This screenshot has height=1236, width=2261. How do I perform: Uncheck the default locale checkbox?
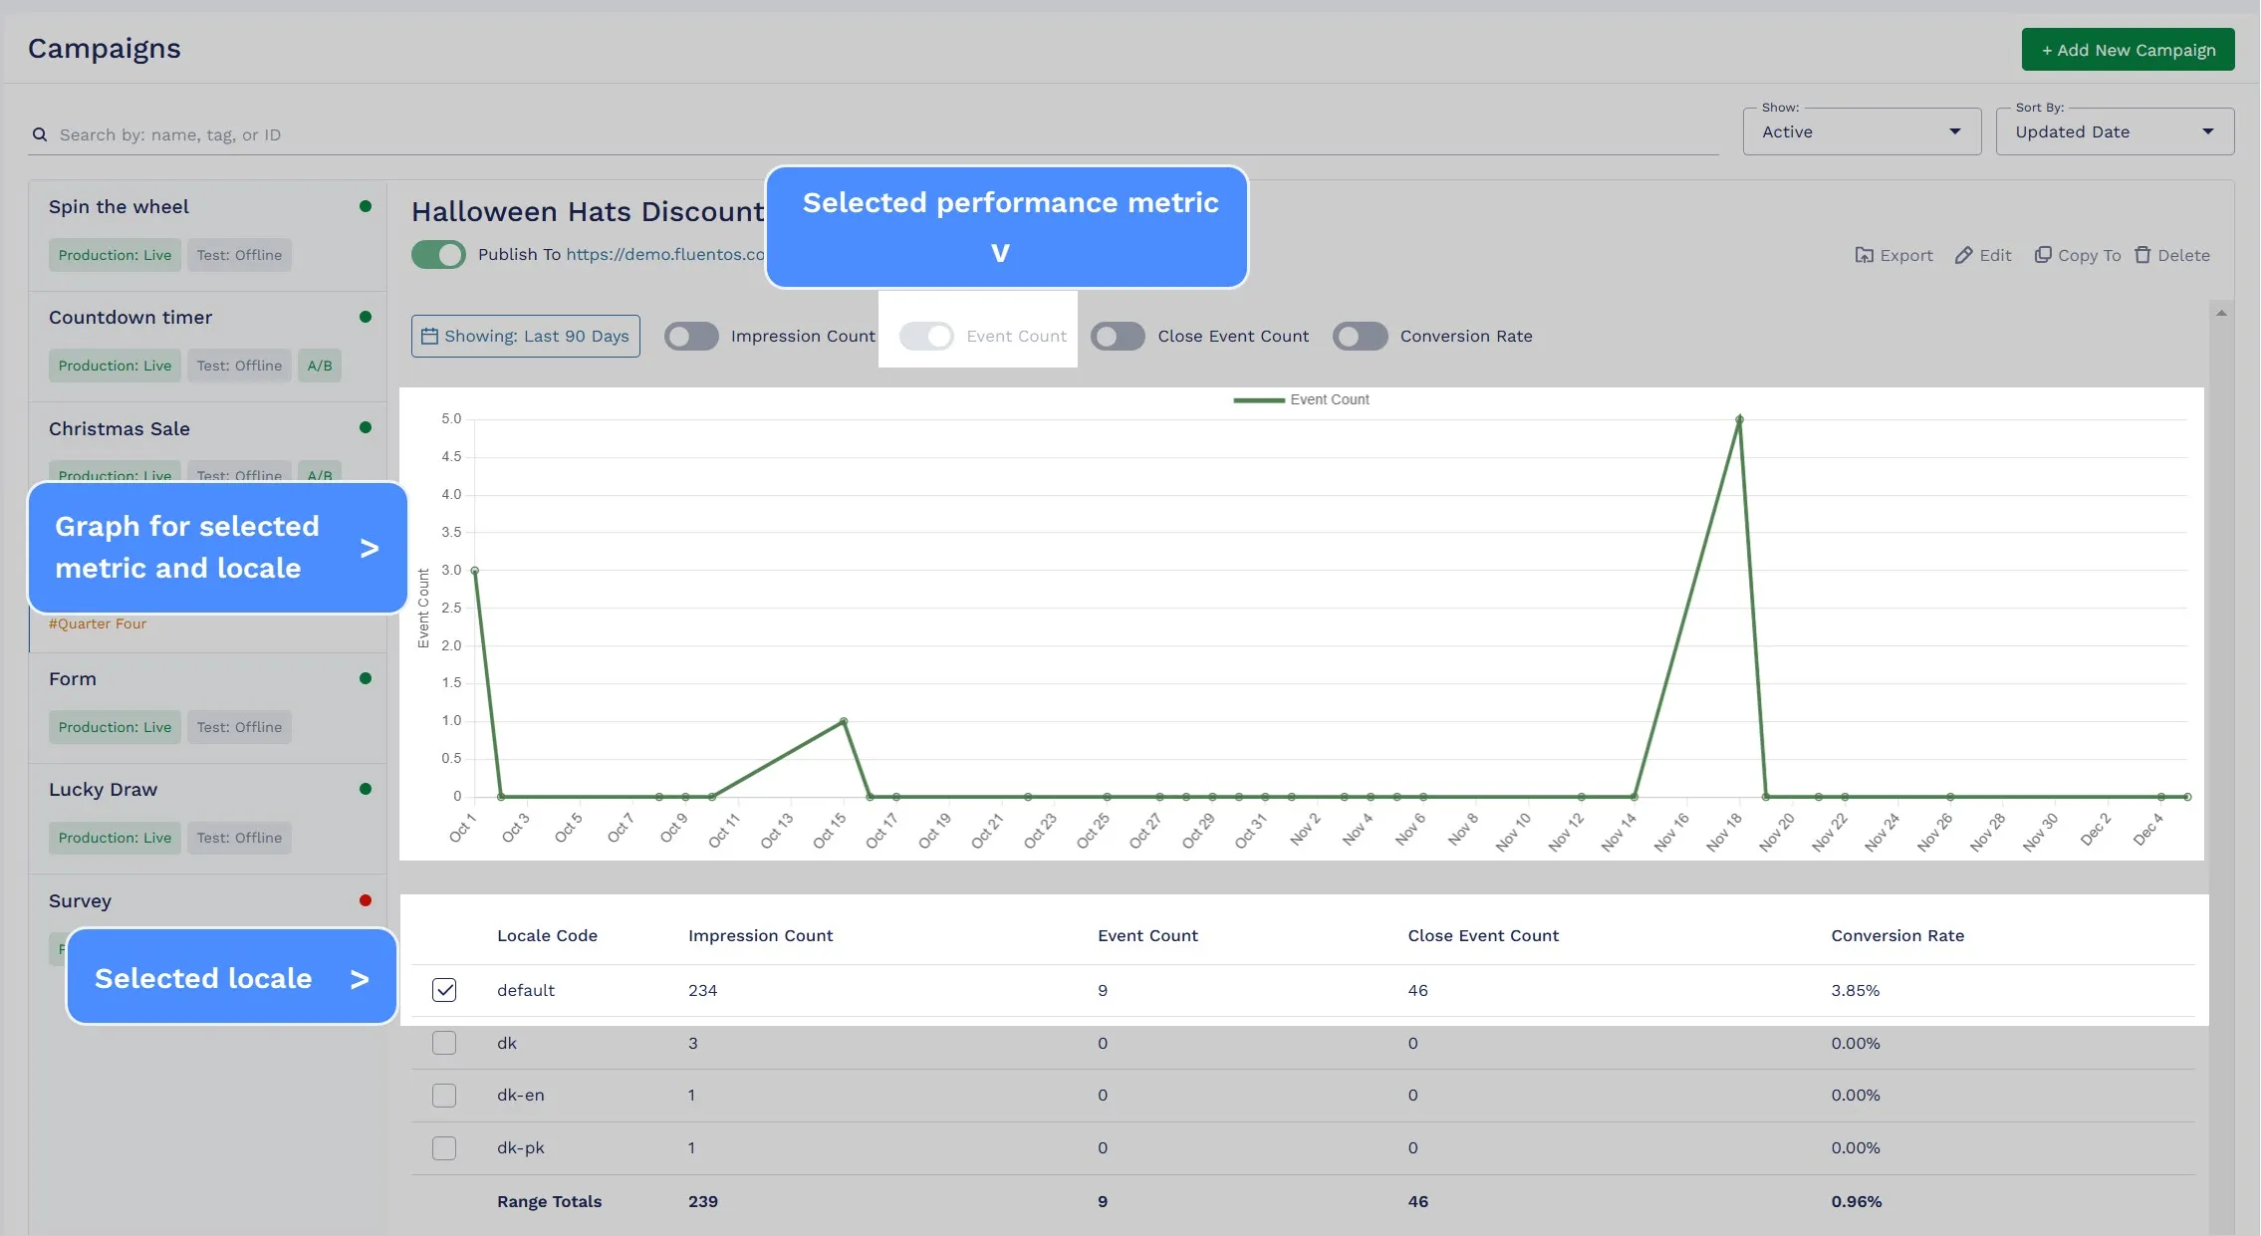click(x=444, y=990)
